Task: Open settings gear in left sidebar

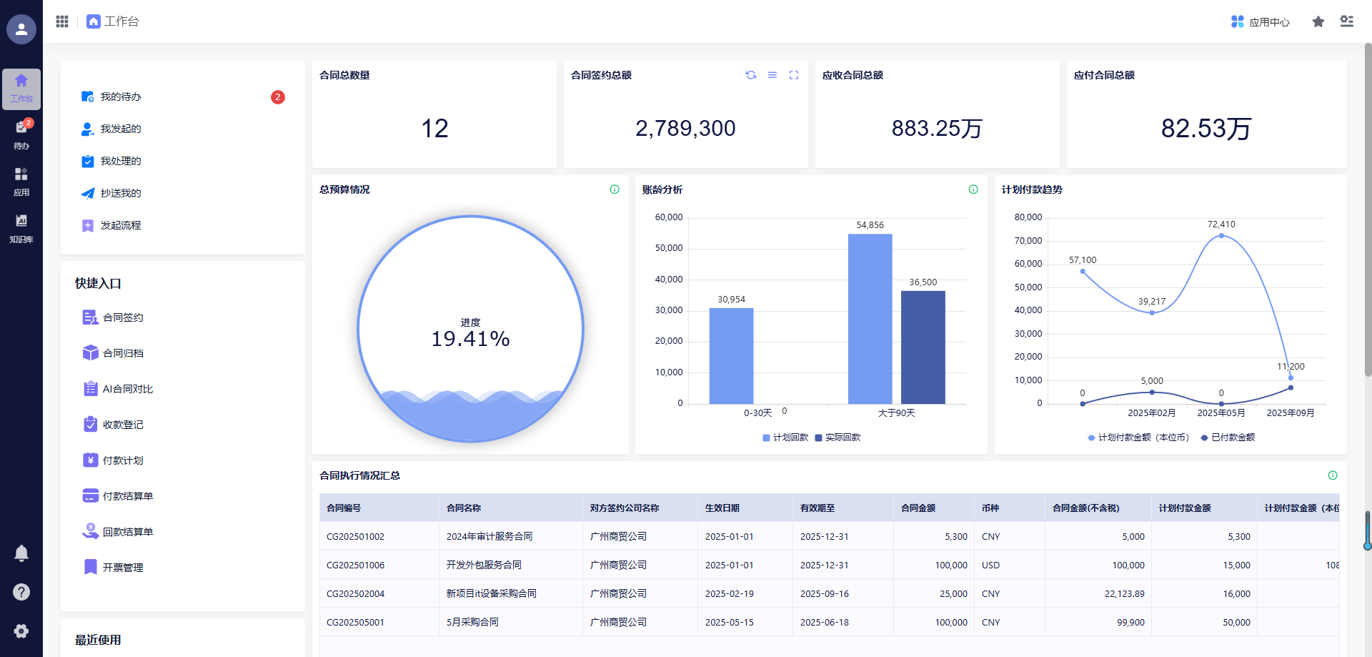Action: (x=21, y=631)
